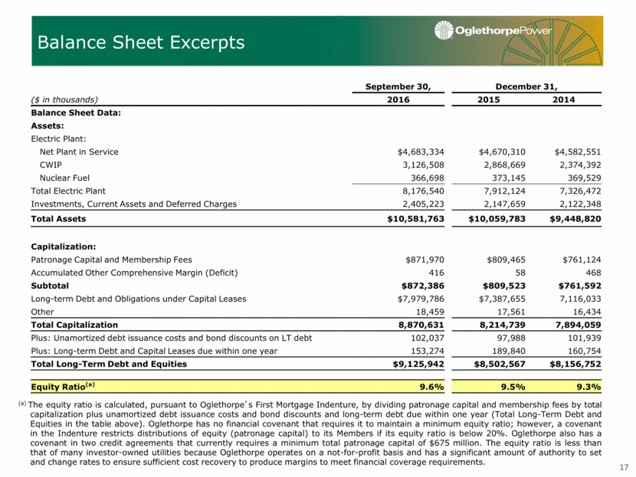Click the $809,523 Subtotal value

pos(503,286)
